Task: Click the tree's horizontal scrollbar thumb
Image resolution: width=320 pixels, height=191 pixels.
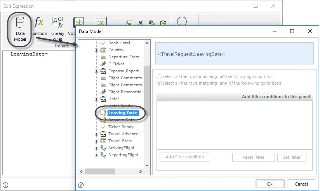Action: (x=99, y=172)
